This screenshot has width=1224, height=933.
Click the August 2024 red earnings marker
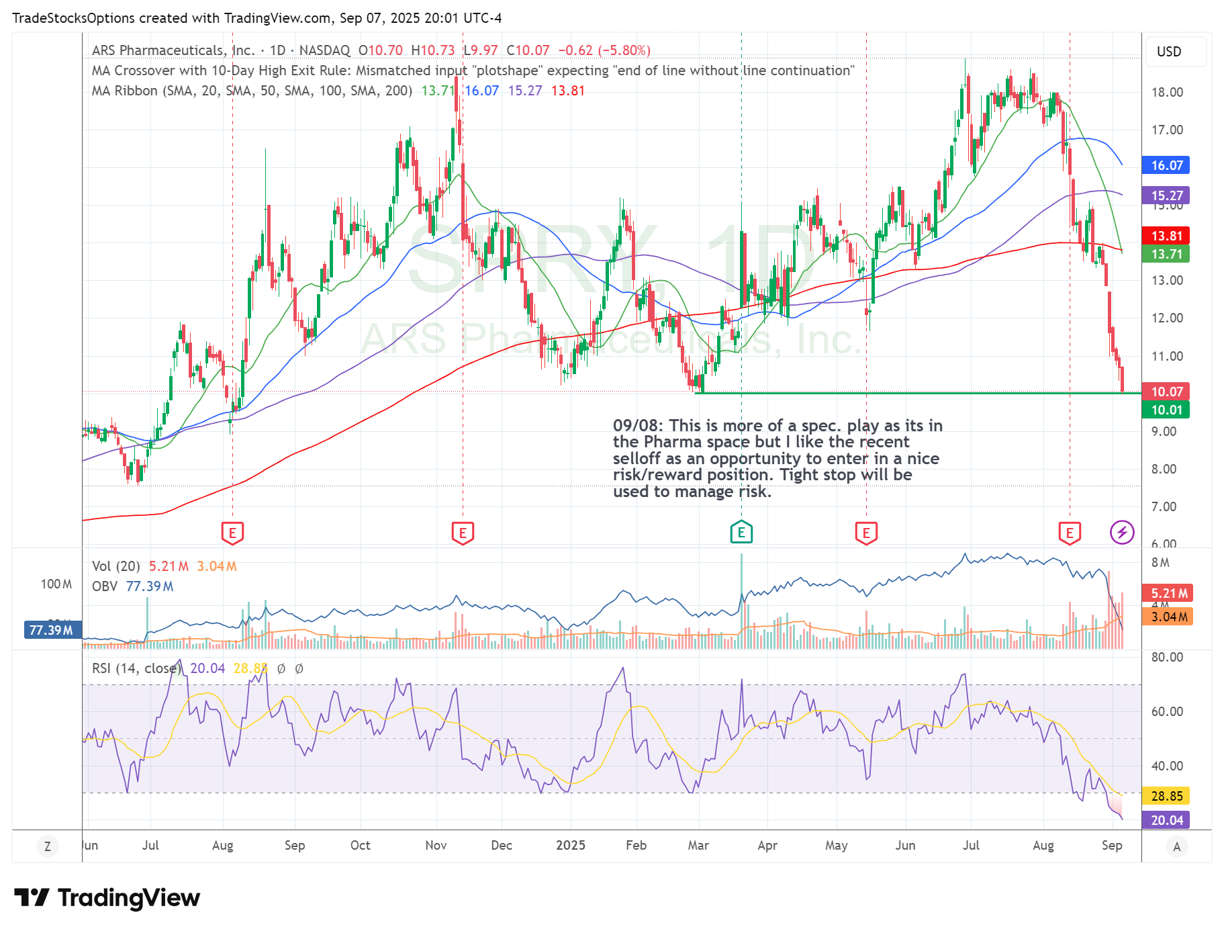(232, 533)
